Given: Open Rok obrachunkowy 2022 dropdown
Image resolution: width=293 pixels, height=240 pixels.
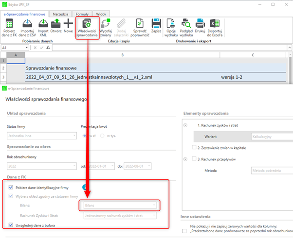Looking at the screenshot, I should tap(42, 166).
